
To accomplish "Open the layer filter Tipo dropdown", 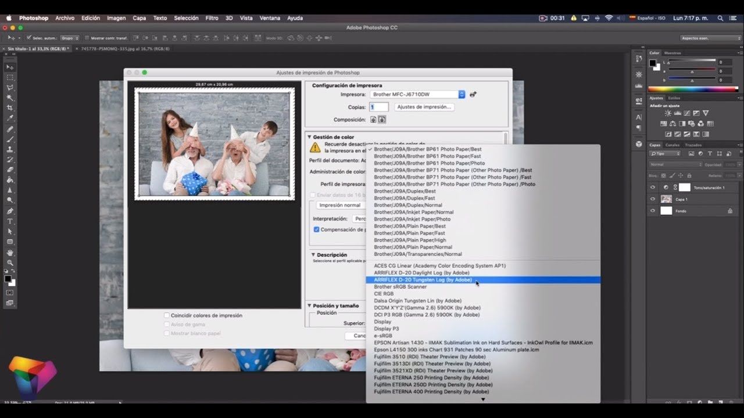I will point(665,154).
